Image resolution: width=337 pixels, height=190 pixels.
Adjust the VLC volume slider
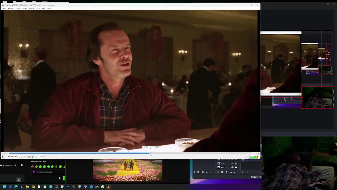(253, 157)
